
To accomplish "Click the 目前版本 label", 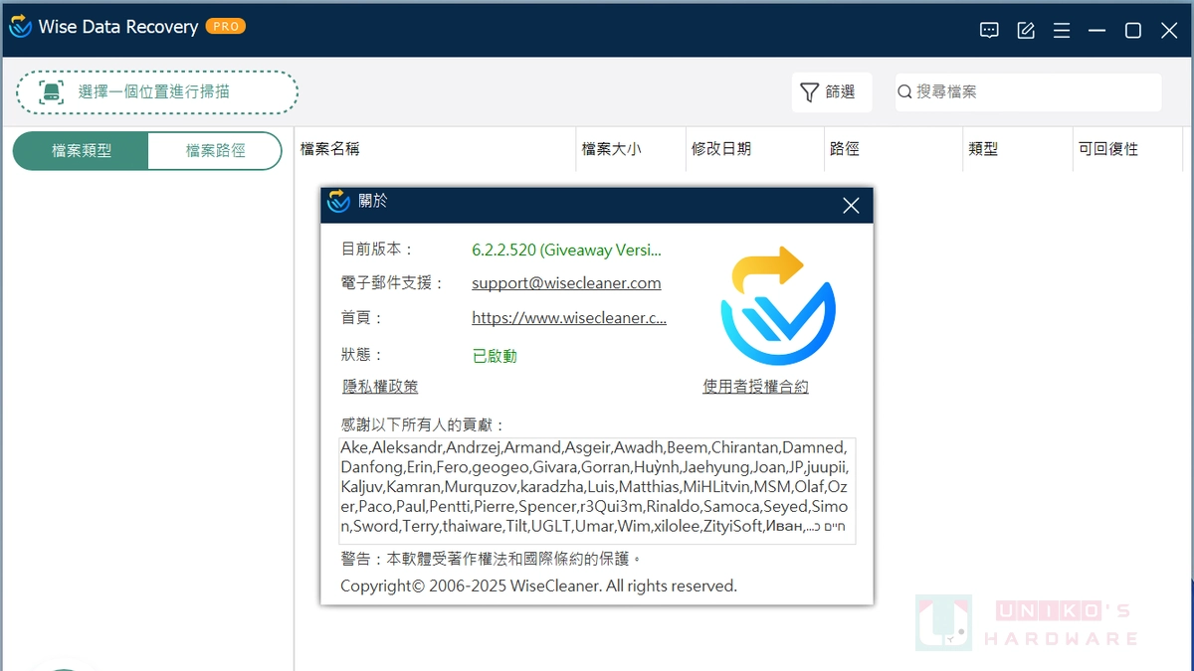I will click(377, 250).
